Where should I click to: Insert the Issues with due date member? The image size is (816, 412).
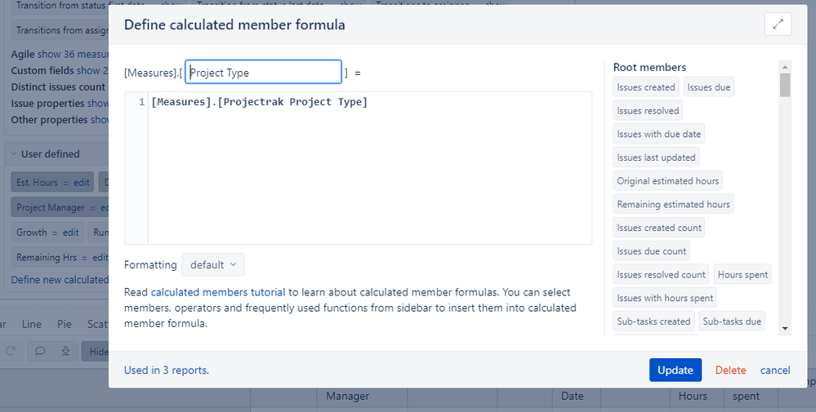(x=659, y=134)
